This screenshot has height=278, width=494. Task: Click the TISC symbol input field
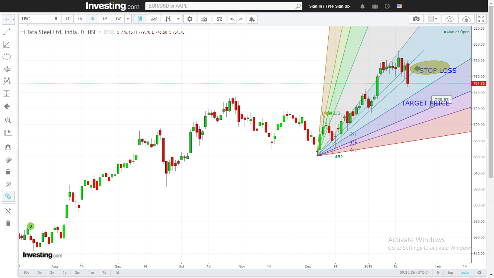click(34, 19)
